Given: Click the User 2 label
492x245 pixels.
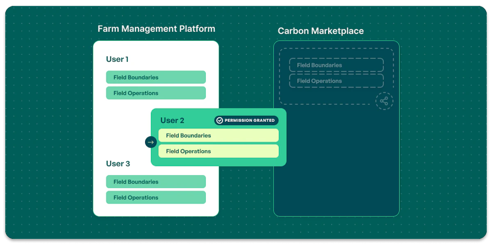Looking at the screenshot, I should tap(172, 120).
